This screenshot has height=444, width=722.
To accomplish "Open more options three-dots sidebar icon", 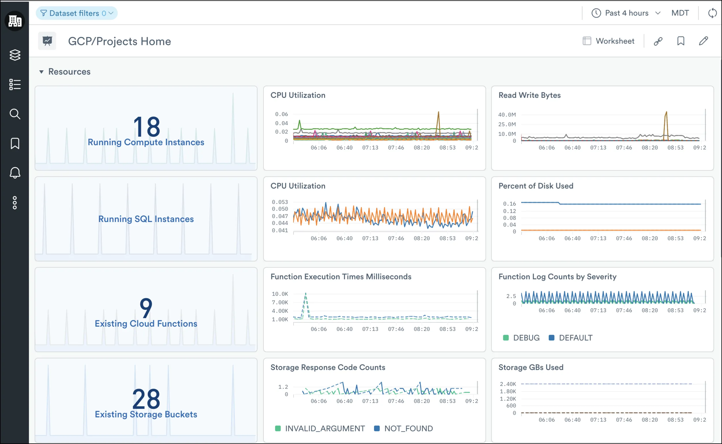I will click(15, 203).
